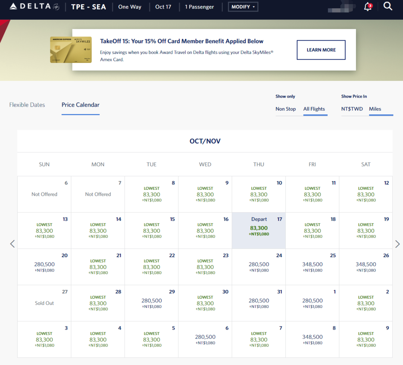The height and width of the screenshot is (365, 403).
Task: Advance calendar with right arrow
Action: tap(397, 244)
